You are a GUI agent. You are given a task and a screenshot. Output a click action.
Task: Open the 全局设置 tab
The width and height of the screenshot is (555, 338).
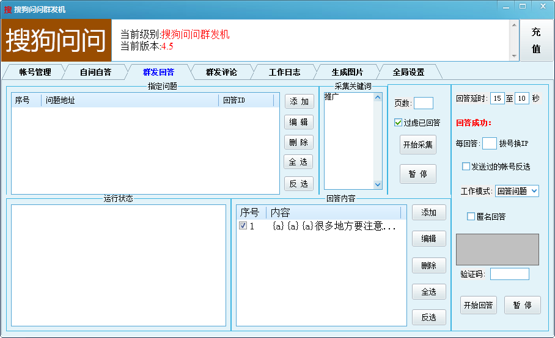408,72
